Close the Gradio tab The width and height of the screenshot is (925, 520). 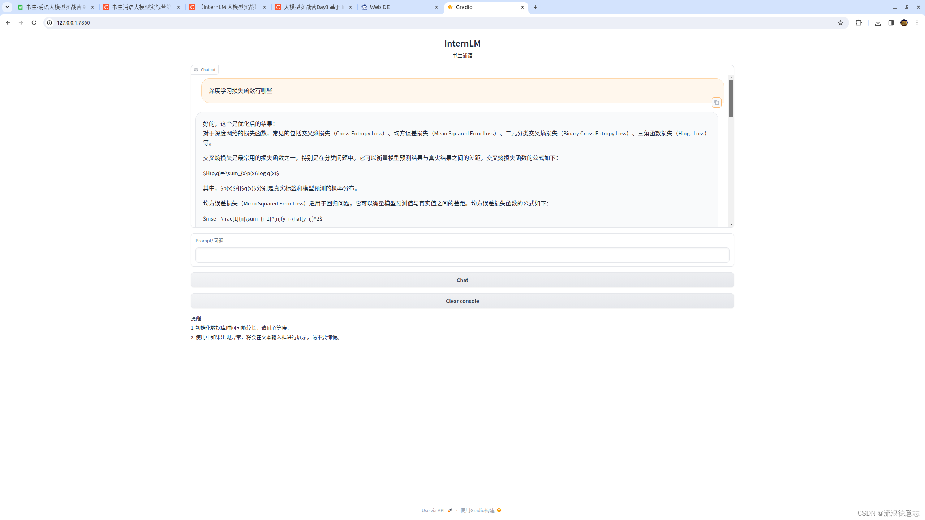click(522, 7)
